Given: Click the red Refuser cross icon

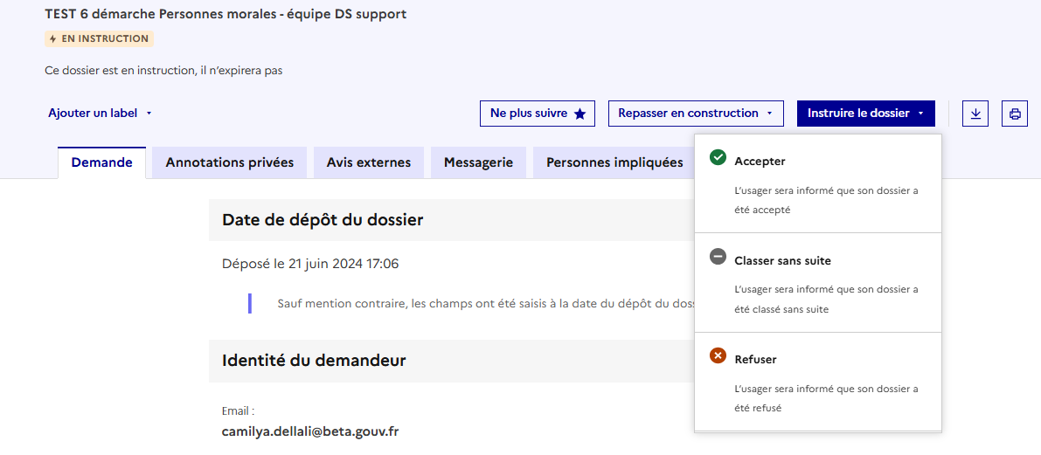Looking at the screenshot, I should coord(718,355).
